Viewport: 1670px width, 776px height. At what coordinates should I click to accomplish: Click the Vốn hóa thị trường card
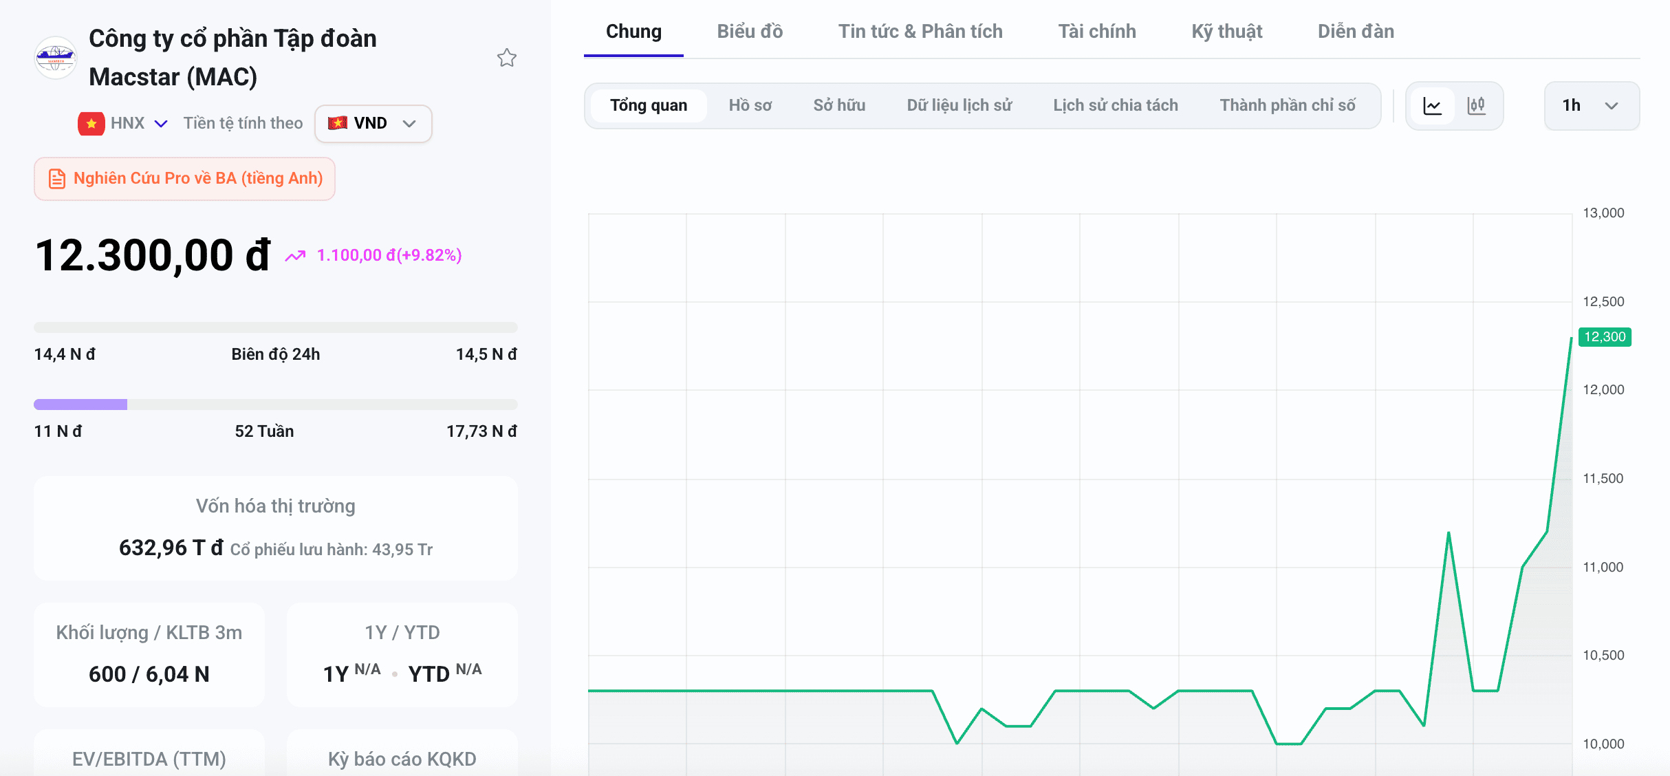click(276, 528)
